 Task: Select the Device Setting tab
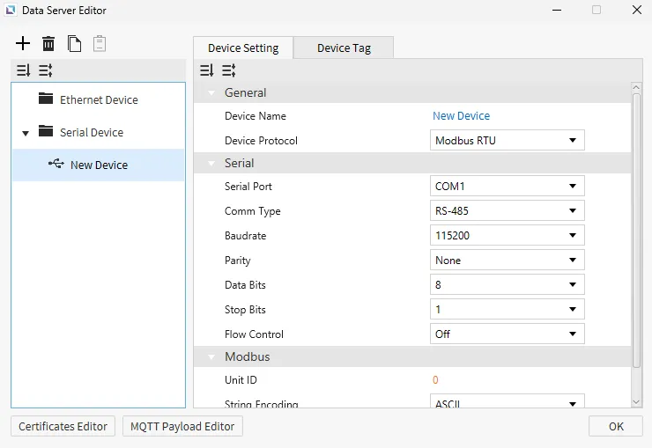point(243,48)
